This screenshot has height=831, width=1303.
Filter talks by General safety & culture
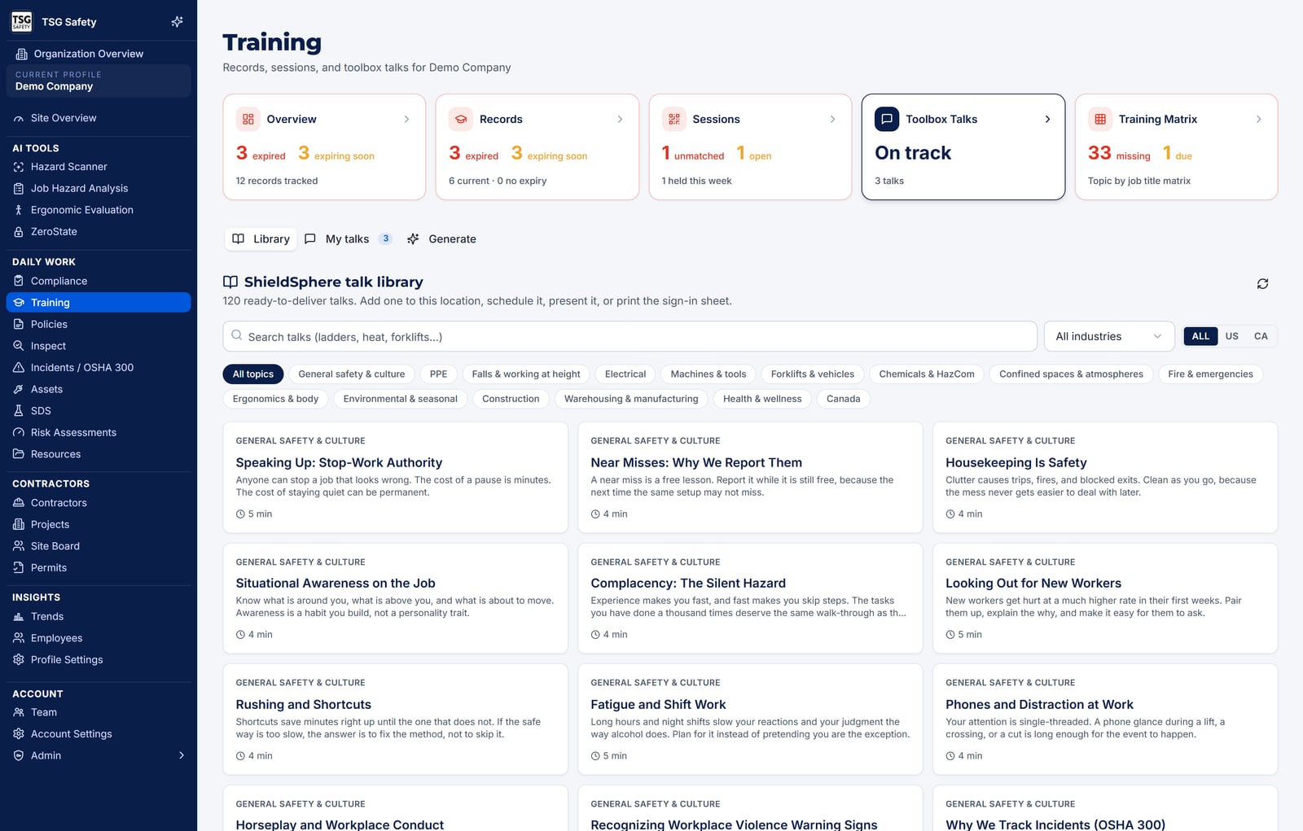[x=352, y=374]
